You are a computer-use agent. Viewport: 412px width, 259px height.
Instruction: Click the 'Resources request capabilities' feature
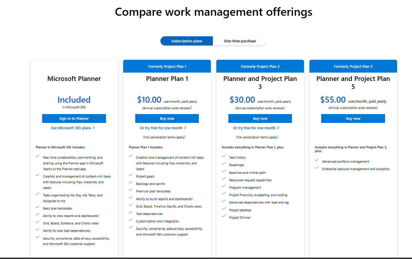(x=250, y=180)
